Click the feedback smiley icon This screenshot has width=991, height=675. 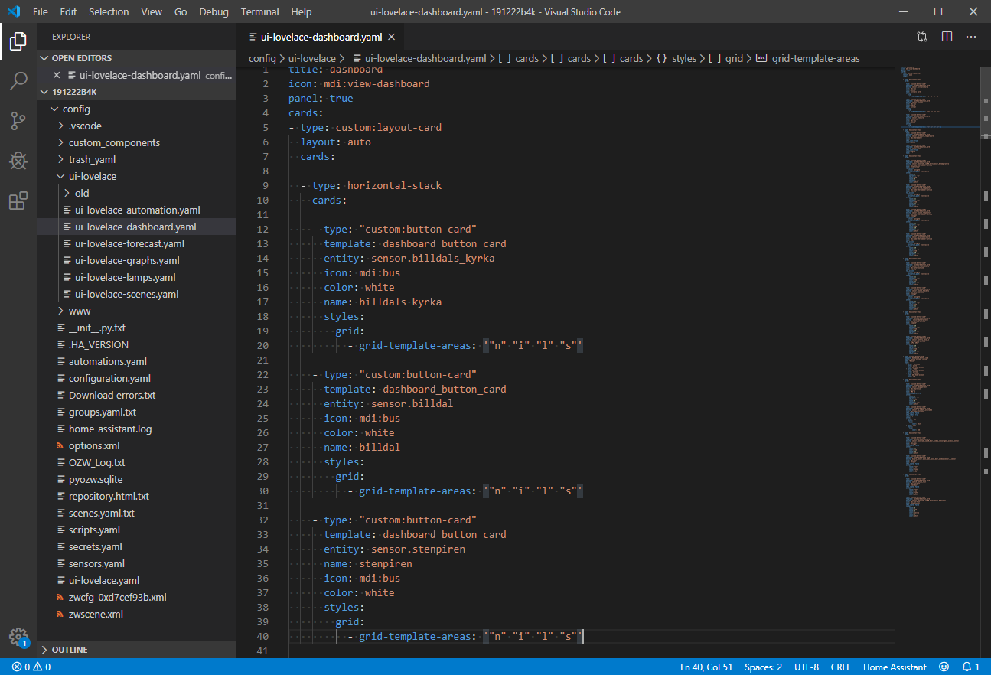click(944, 667)
